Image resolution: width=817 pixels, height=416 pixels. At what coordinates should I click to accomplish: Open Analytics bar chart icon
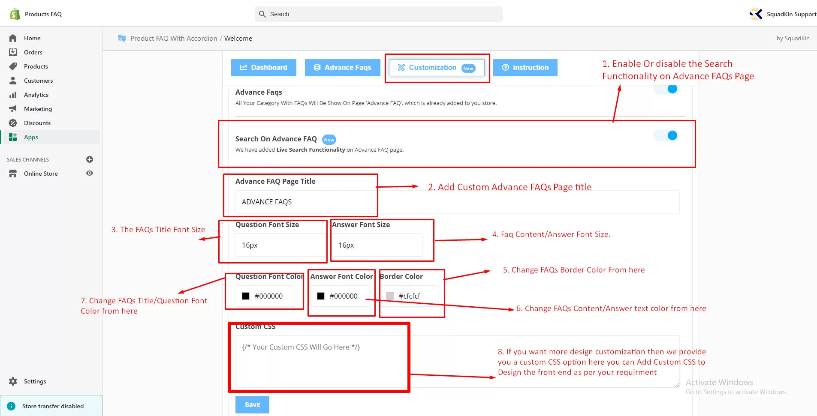(13, 95)
